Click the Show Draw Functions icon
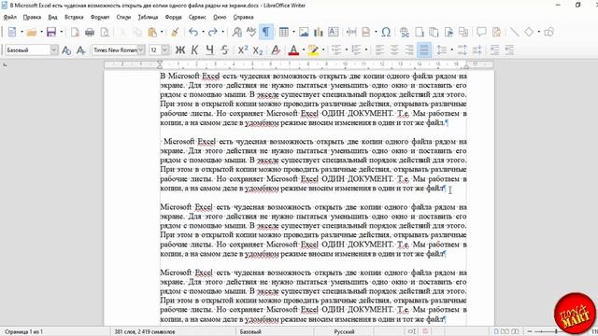The height and width of the screenshot is (336, 598). [548, 32]
